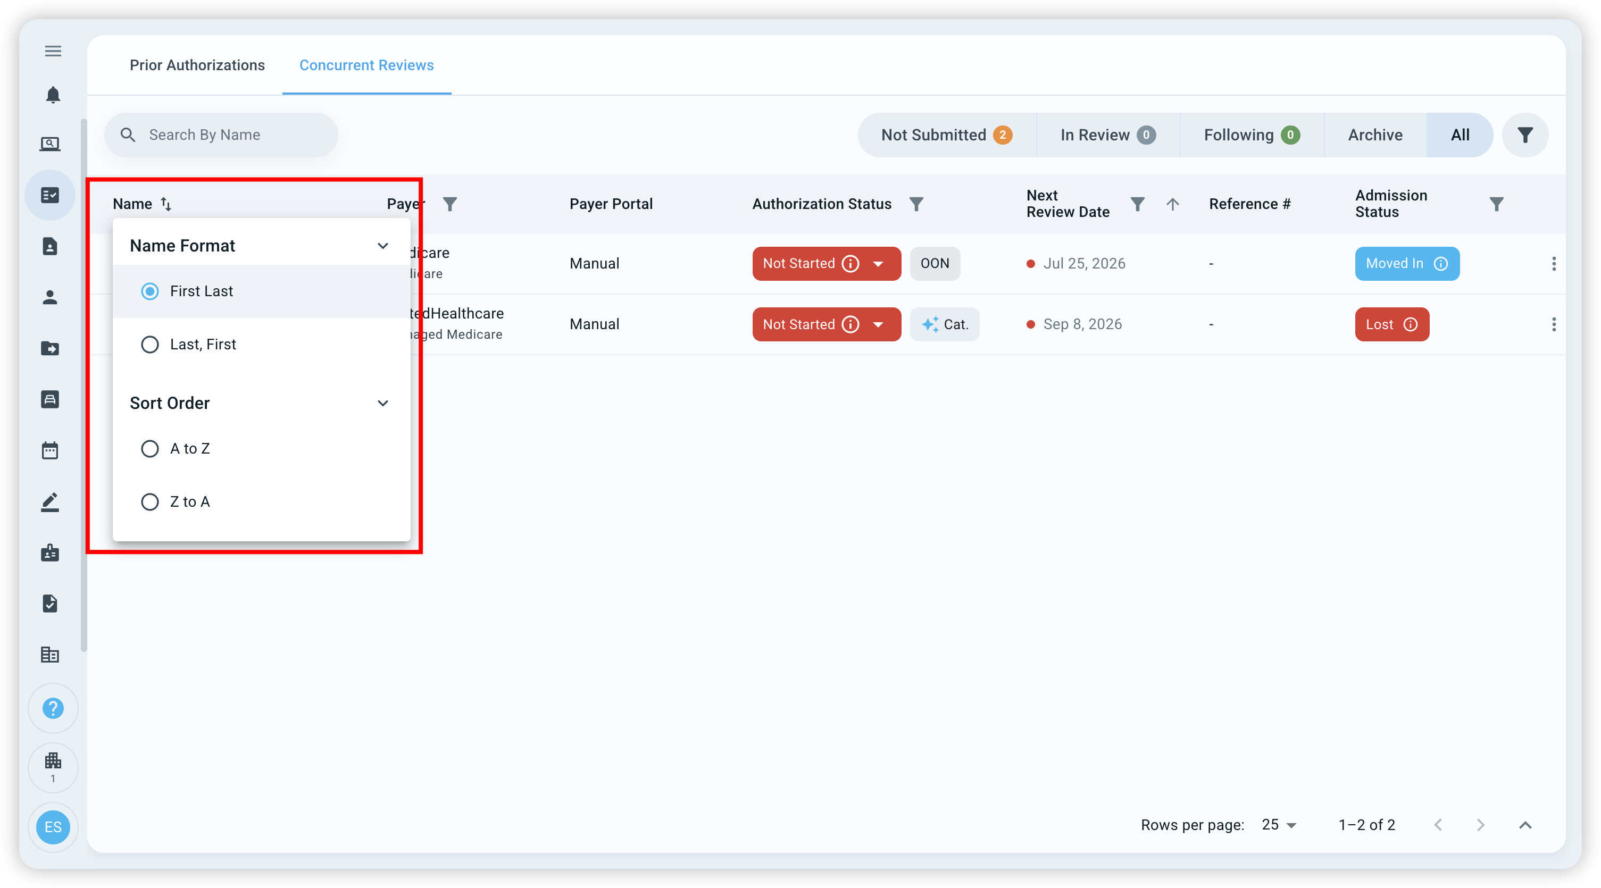The height and width of the screenshot is (888, 1601).
Task: Filter the Authorization Status column
Action: (x=916, y=204)
